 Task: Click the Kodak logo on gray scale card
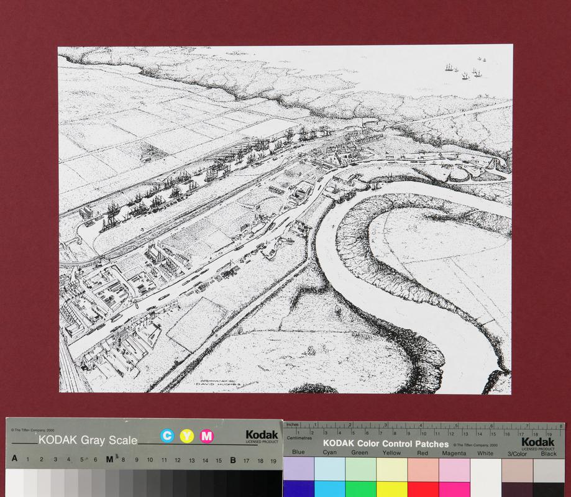pos(262,436)
